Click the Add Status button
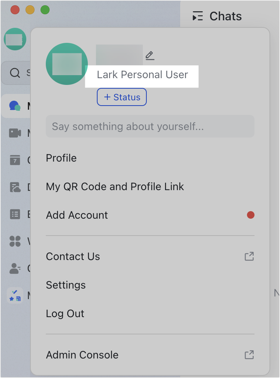 click(x=122, y=97)
